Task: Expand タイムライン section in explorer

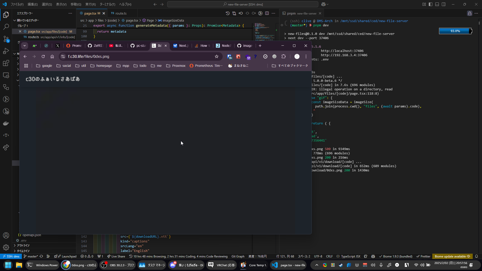Action: click(x=23, y=251)
